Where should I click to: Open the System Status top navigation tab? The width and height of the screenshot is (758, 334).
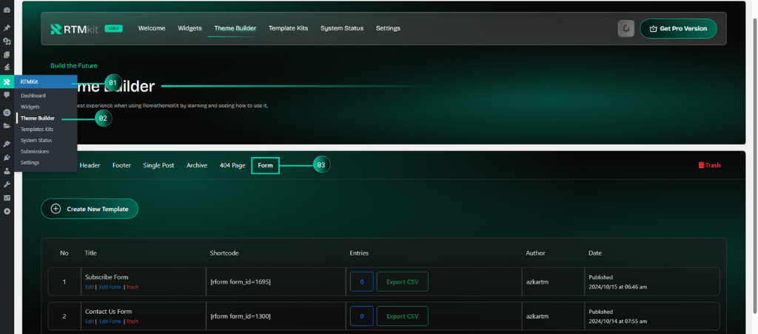coord(342,29)
